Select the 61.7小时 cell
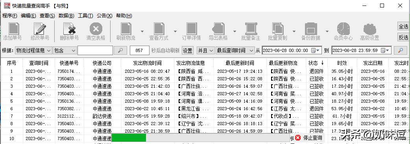The height and width of the screenshot is (144, 410). (342, 116)
